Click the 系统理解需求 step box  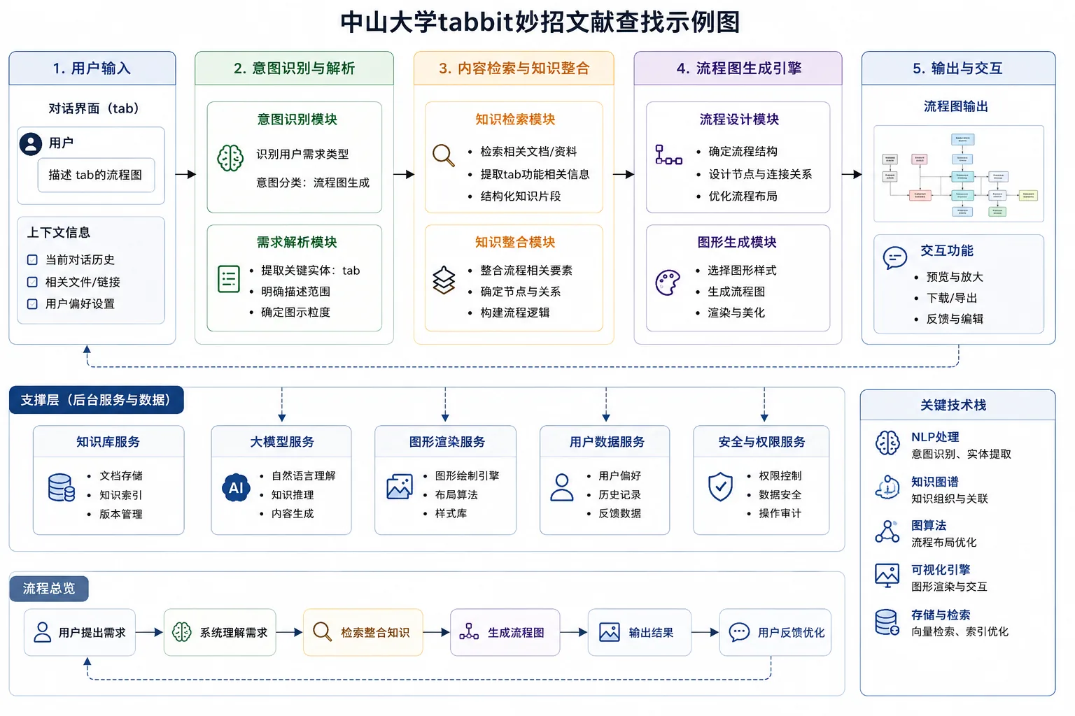point(220,632)
